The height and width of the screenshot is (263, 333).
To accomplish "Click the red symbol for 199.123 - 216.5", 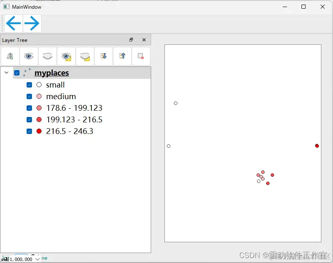I will (x=39, y=119).
